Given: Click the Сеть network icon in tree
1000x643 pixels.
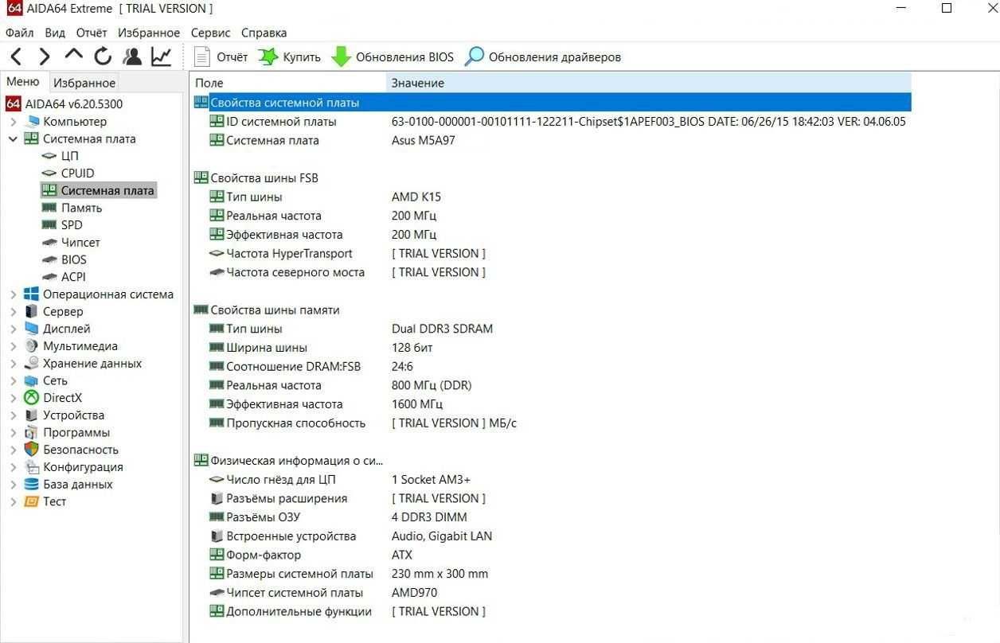Looking at the screenshot, I should (x=31, y=380).
